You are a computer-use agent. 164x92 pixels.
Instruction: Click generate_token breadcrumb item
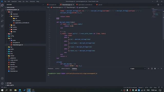click(83, 7)
